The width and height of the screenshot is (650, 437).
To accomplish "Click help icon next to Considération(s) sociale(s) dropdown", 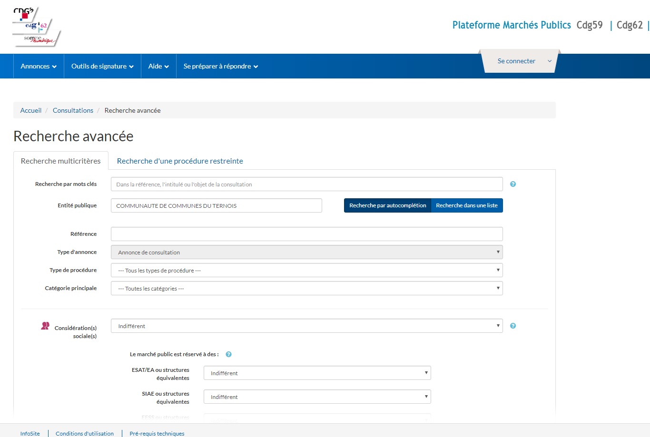I will (x=513, y=326).
